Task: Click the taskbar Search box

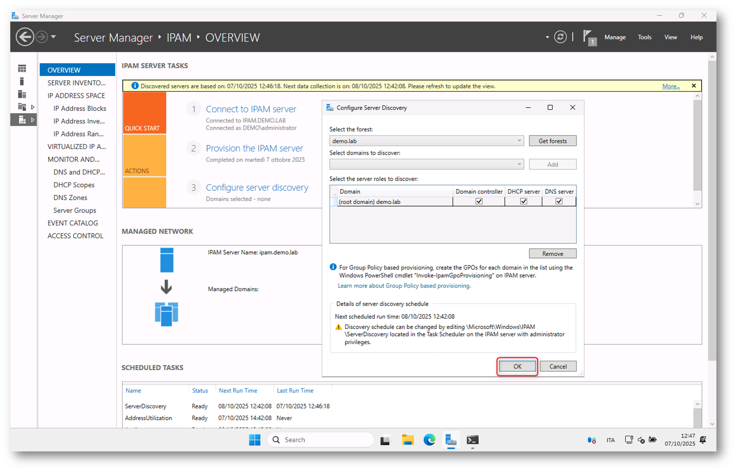Action: 321,440
